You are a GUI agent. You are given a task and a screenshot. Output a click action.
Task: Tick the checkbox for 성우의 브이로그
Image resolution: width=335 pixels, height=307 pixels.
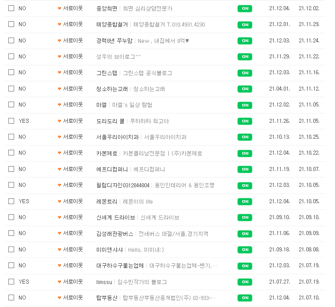pos(11,57)
